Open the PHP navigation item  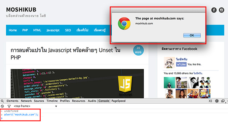click(x=25, y=30)
